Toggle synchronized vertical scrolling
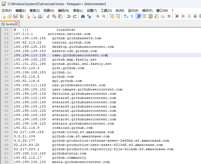The height and width of the screenshot is (164, 201). click(111, 16)
